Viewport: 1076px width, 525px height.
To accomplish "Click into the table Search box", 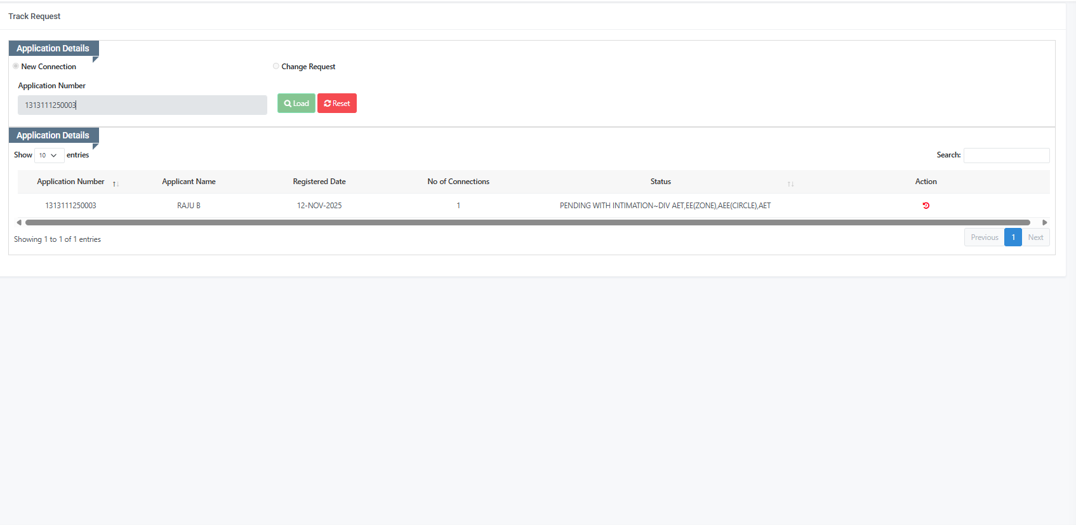I will click(x=1007, y=156).
